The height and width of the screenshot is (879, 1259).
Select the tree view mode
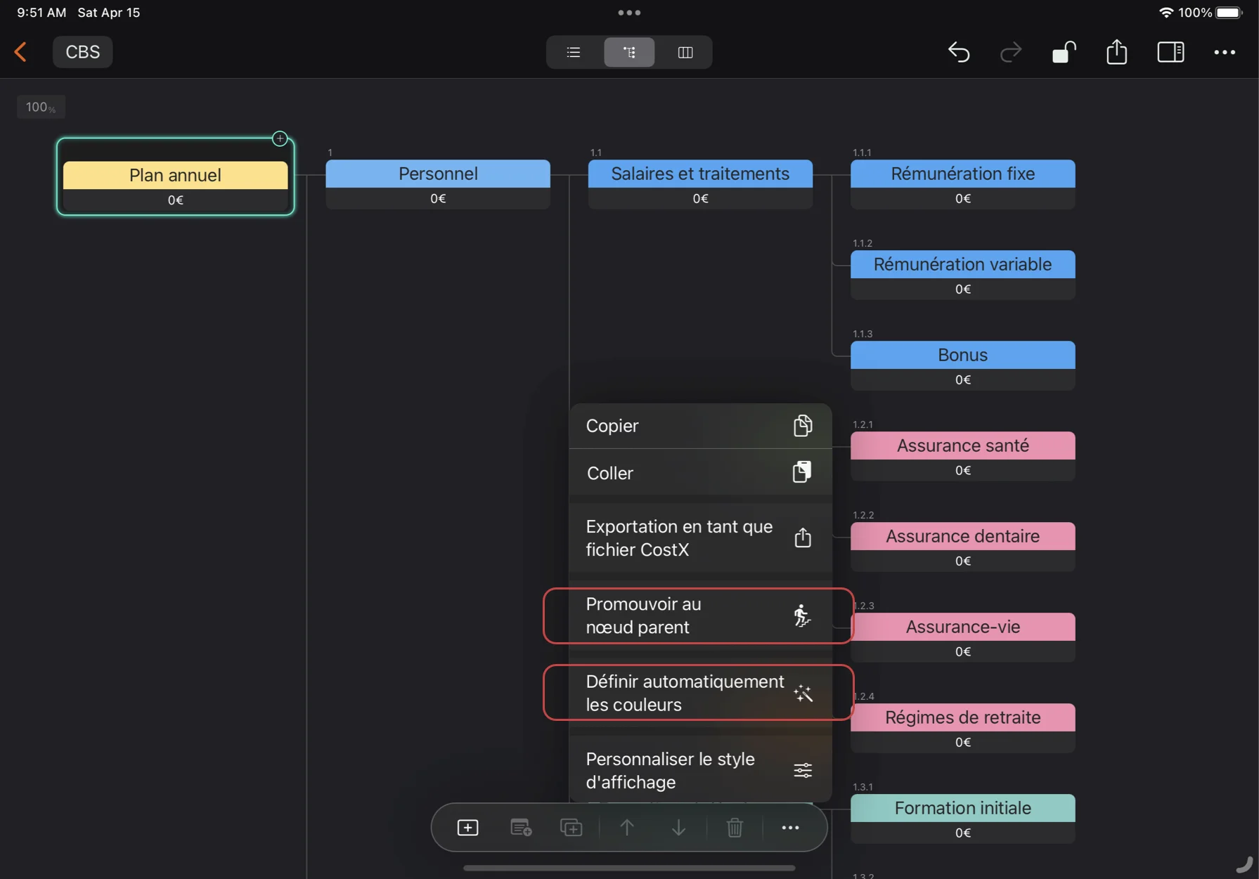point(629,52)
